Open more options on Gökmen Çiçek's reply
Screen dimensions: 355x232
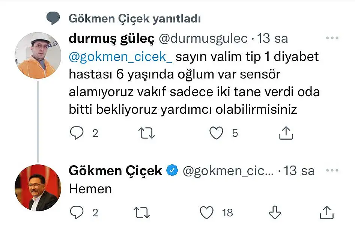(x=332, y=171)
